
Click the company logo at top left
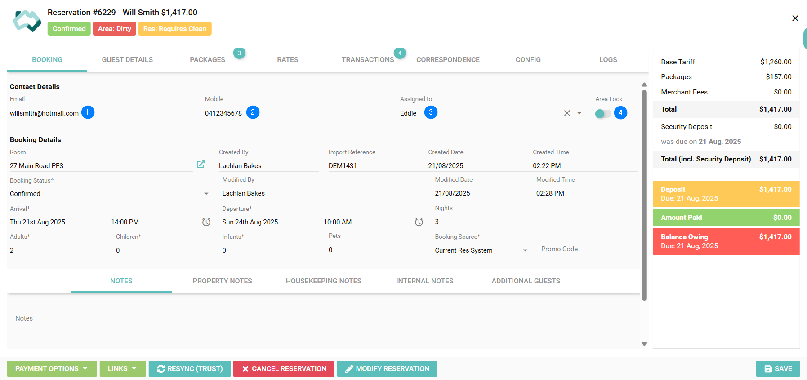27,21
